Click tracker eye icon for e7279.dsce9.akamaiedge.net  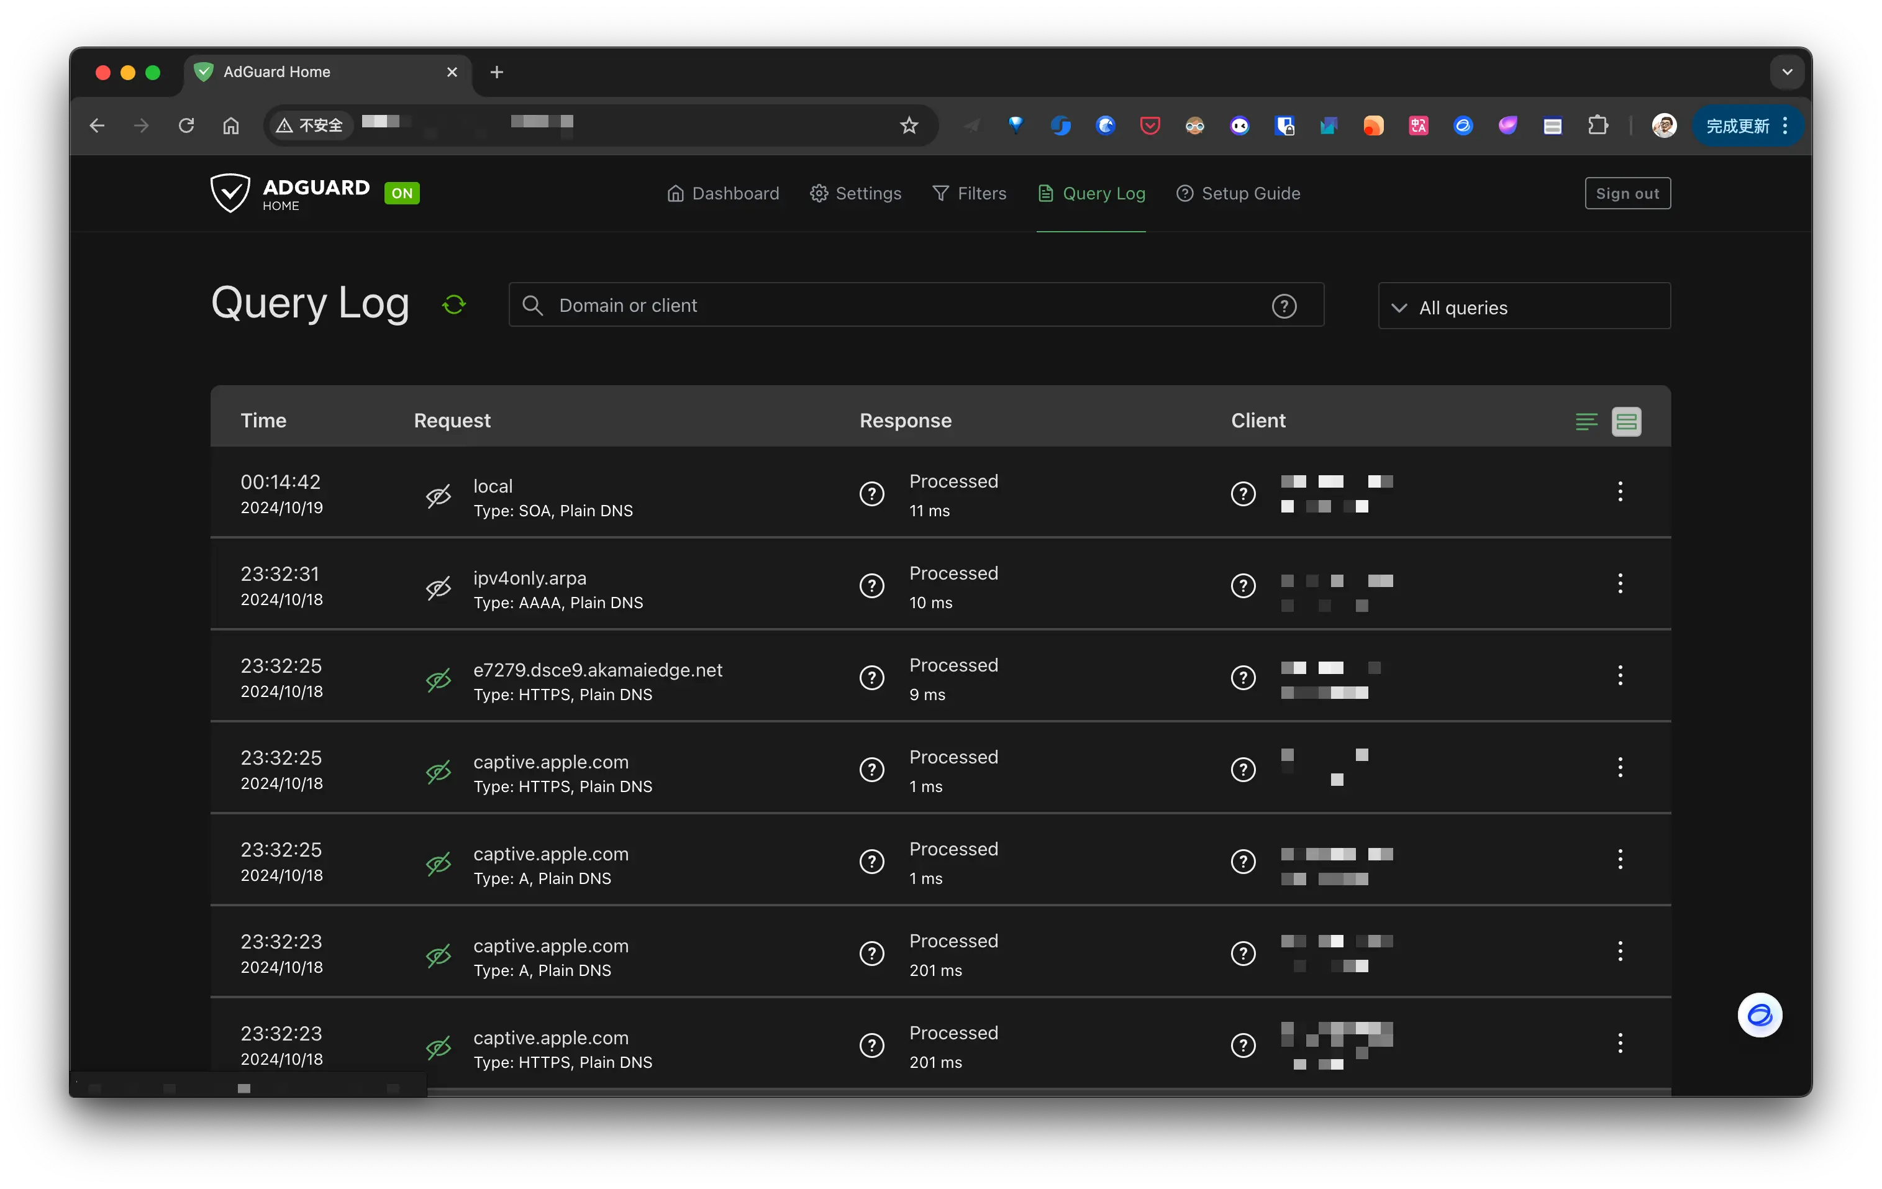coord(439,680)
